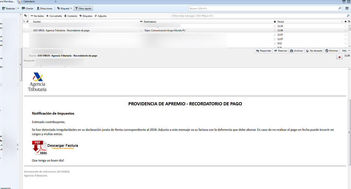The image size is (351, 189).
Task: Click the Archivar archive button
Action: tap(296, 51)
